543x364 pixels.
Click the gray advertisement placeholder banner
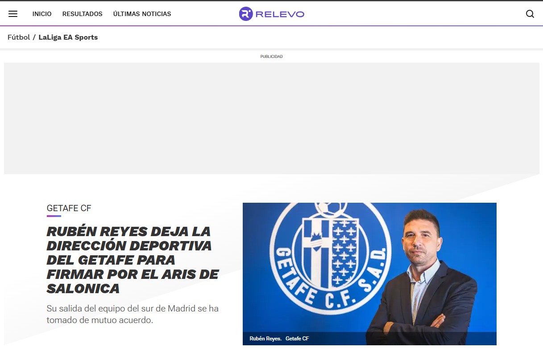point(272,118)
